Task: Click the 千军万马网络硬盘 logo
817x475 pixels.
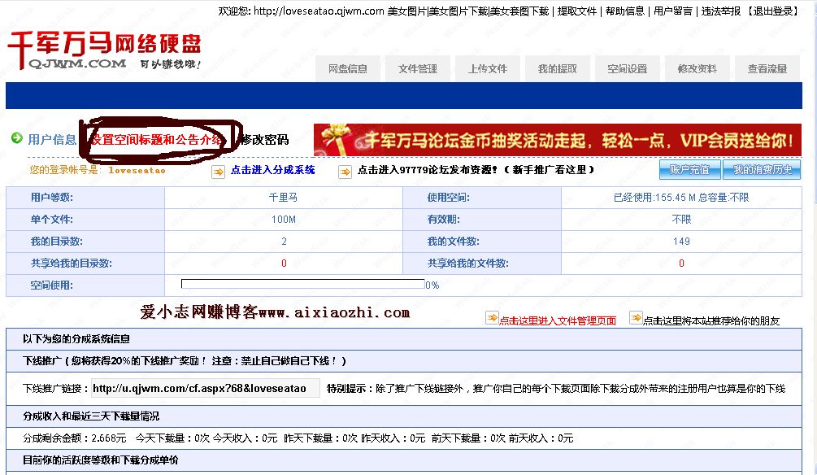Action: [x=104, y=50]
